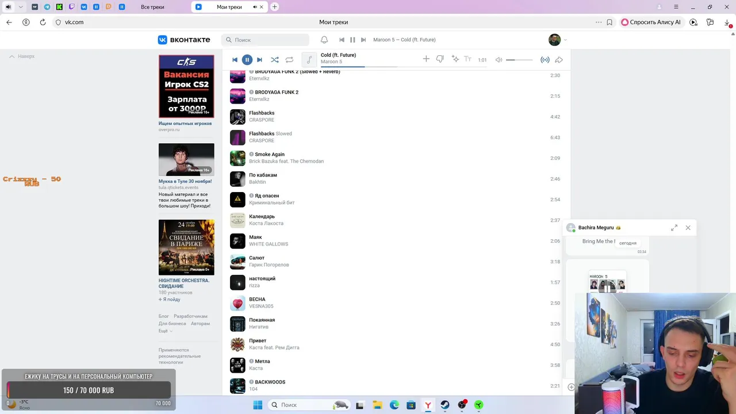Open Yandex home button in toolbar
Viewport: 736px width, 414px height.
pos(26,22)
